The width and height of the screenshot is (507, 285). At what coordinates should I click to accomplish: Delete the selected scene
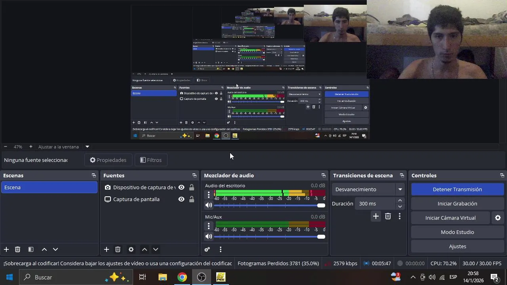pos(17,249)
